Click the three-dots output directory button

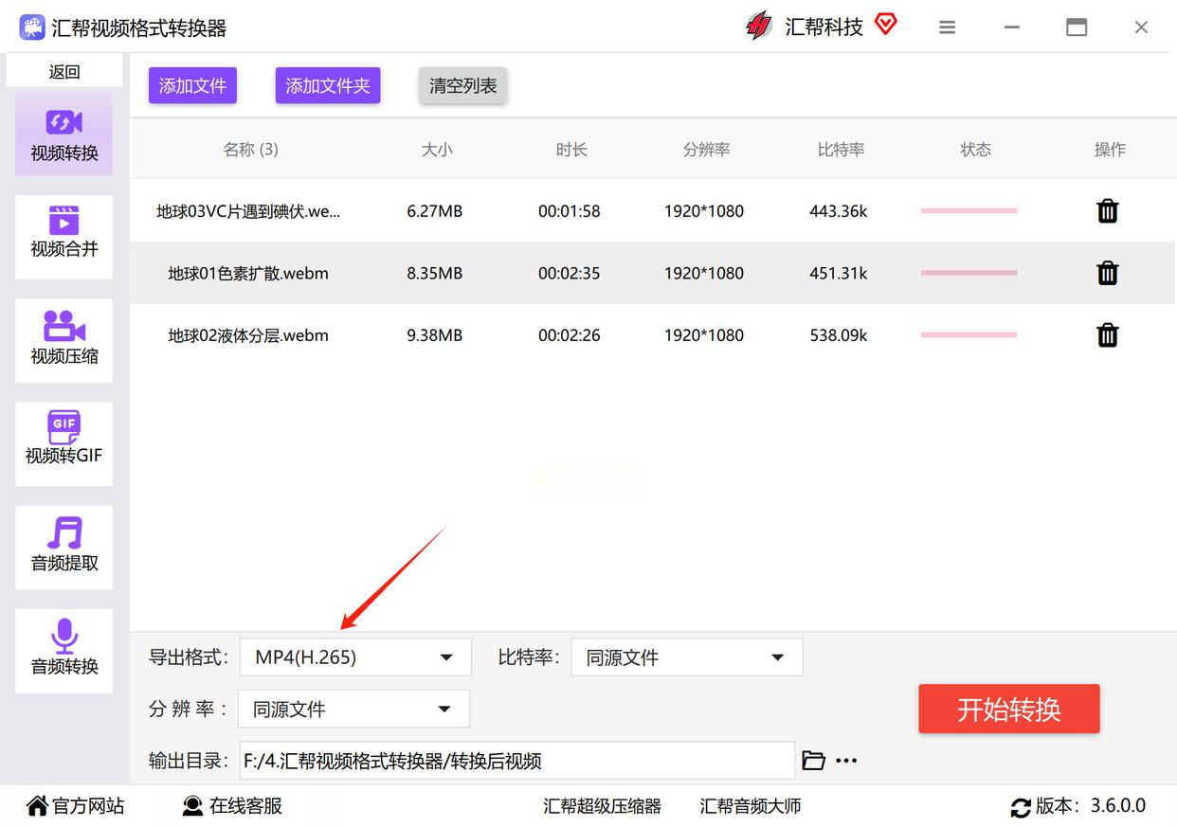[x=846, y=760]
